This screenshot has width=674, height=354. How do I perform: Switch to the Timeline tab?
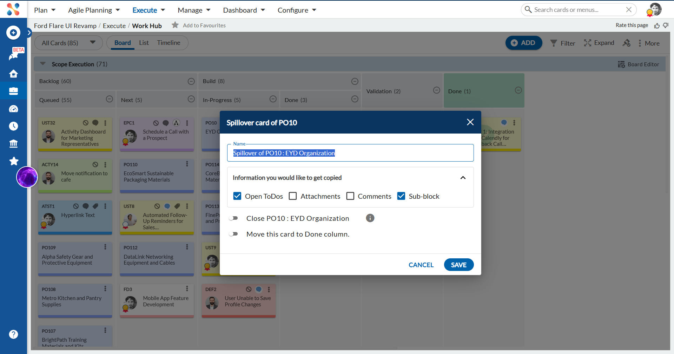click(x=168, y=43)
